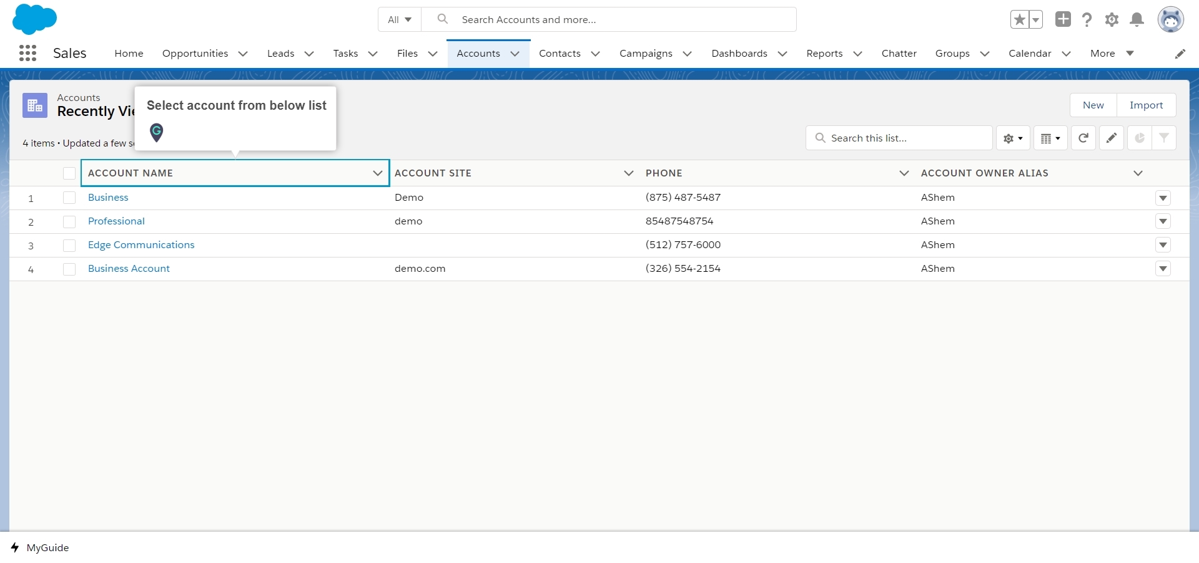Switch to the Contacts tab
This screenshot has height=563, width=1199.
tap(560, 53)
